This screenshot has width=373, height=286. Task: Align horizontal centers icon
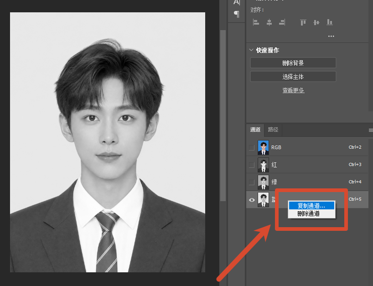click(x=269, y=22)
